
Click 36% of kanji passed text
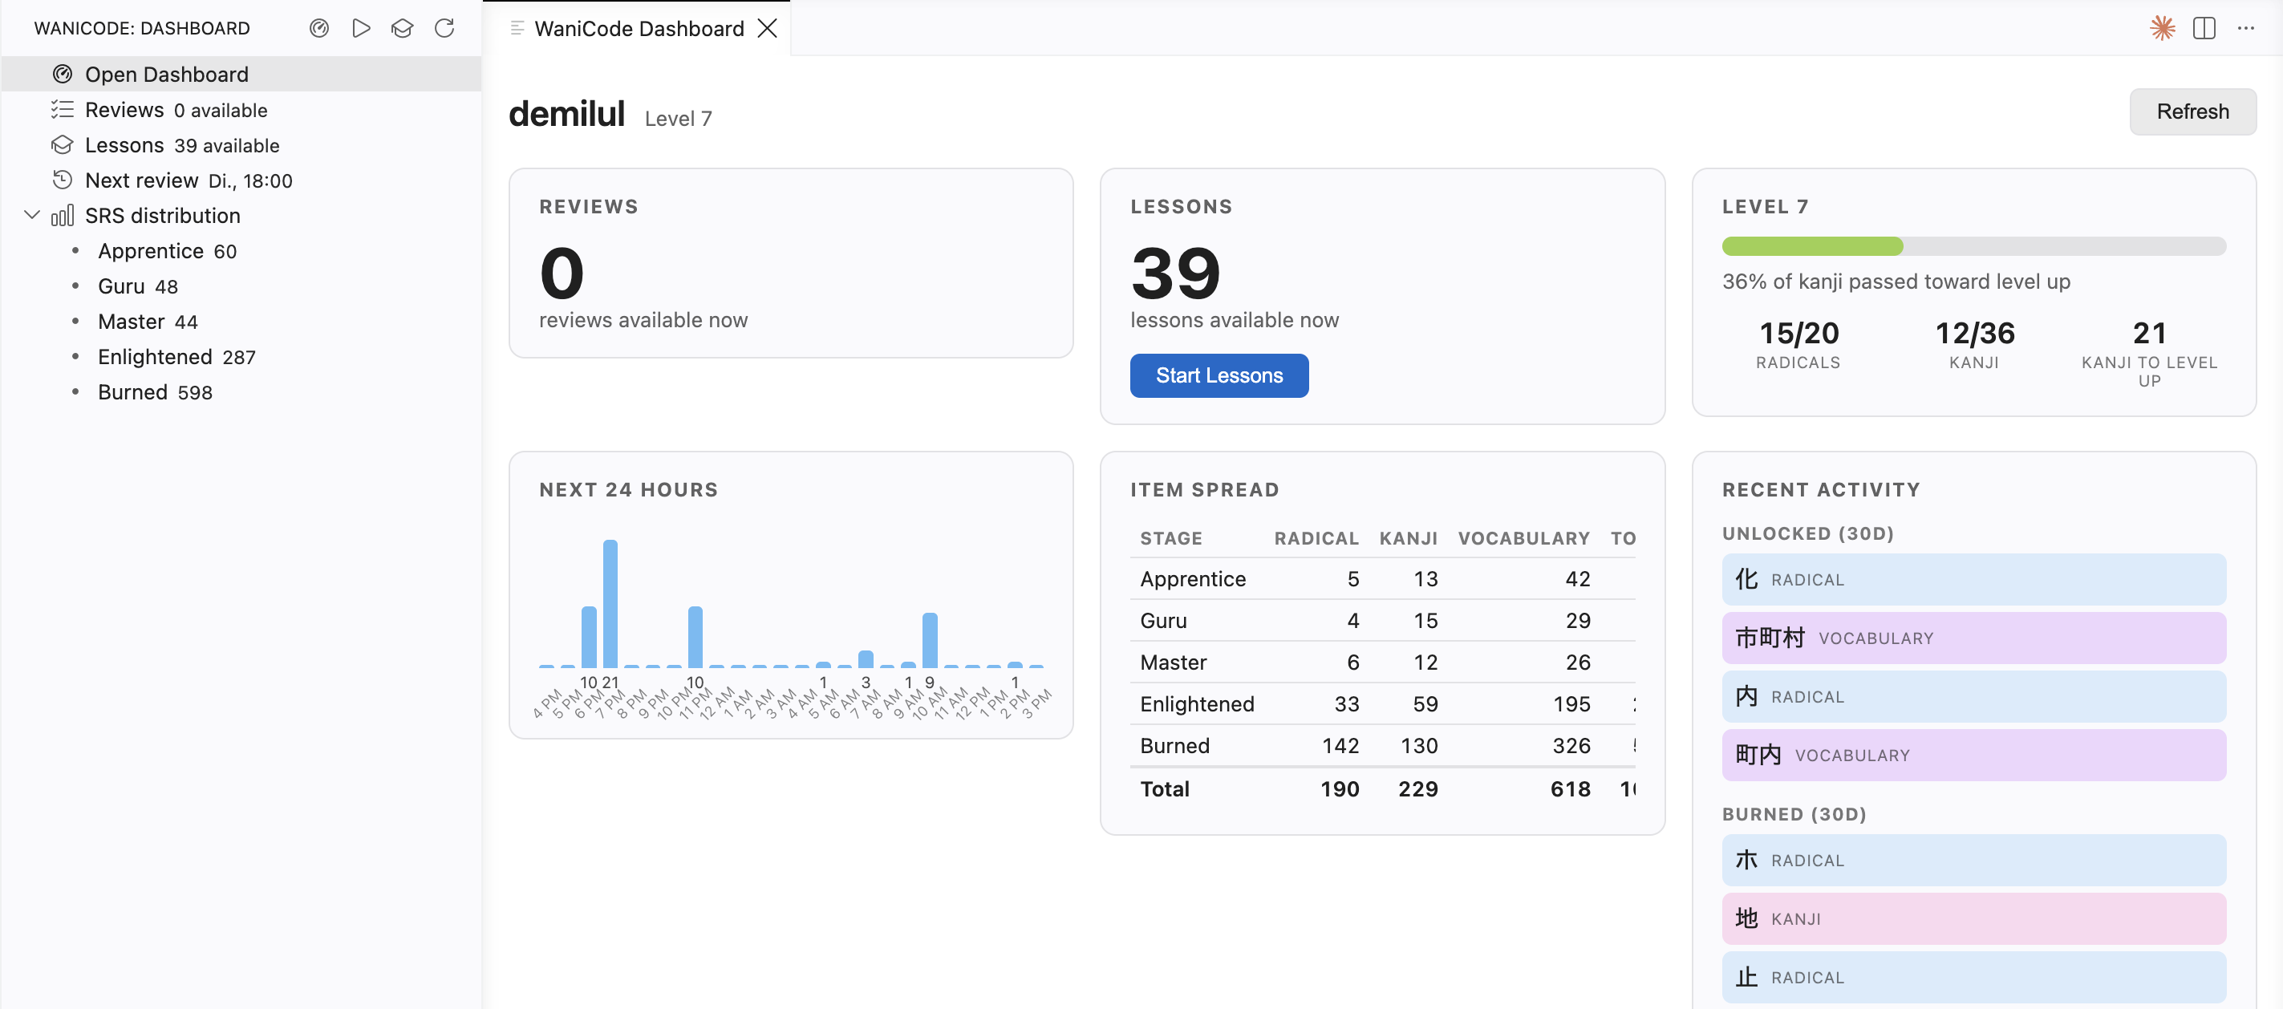click(1896, 282)
